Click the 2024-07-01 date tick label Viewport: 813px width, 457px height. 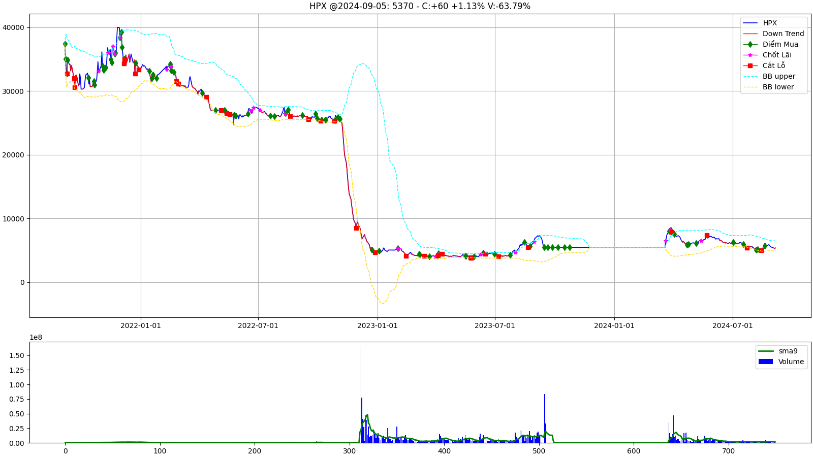click(x=733, y=325)
